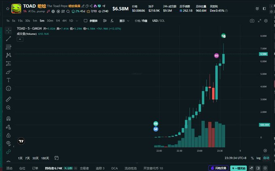Click the Dex 0.45% info question mark
The image size is (275, 171).
(x=226, y=11)
